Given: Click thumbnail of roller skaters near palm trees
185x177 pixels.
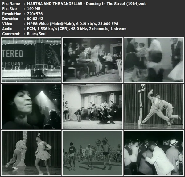Looking at the screenshot, I should click(92, 153).
